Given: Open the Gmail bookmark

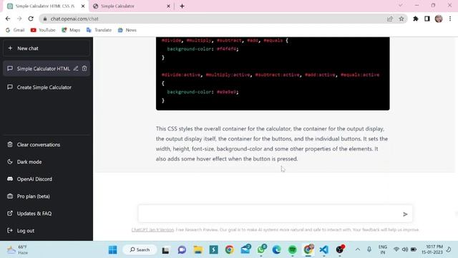Looking at the screenshot, I should pyautogui.click(x=15, y=30).
